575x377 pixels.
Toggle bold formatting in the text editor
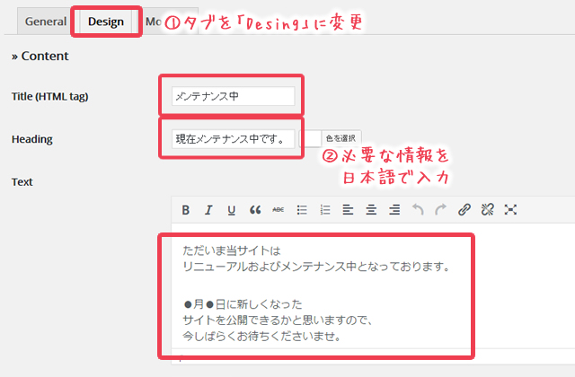click(x=186, y=210)
